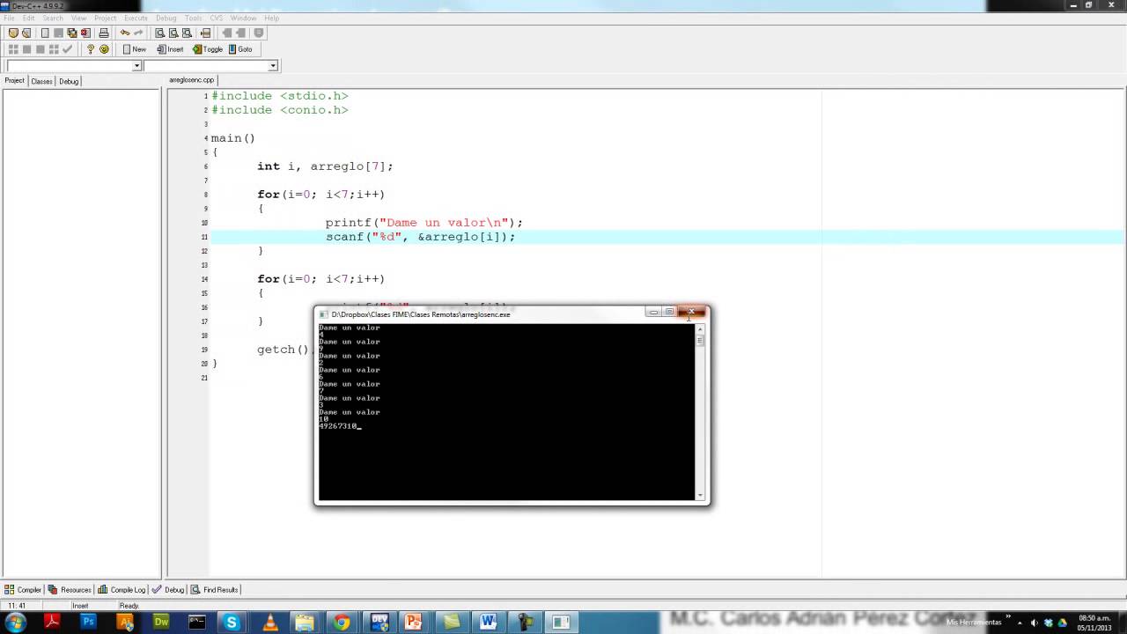Click the Insert button in toolbar
Viewport: 1127px width, 634px height.
pyautogui.click(x=170, y=49)
